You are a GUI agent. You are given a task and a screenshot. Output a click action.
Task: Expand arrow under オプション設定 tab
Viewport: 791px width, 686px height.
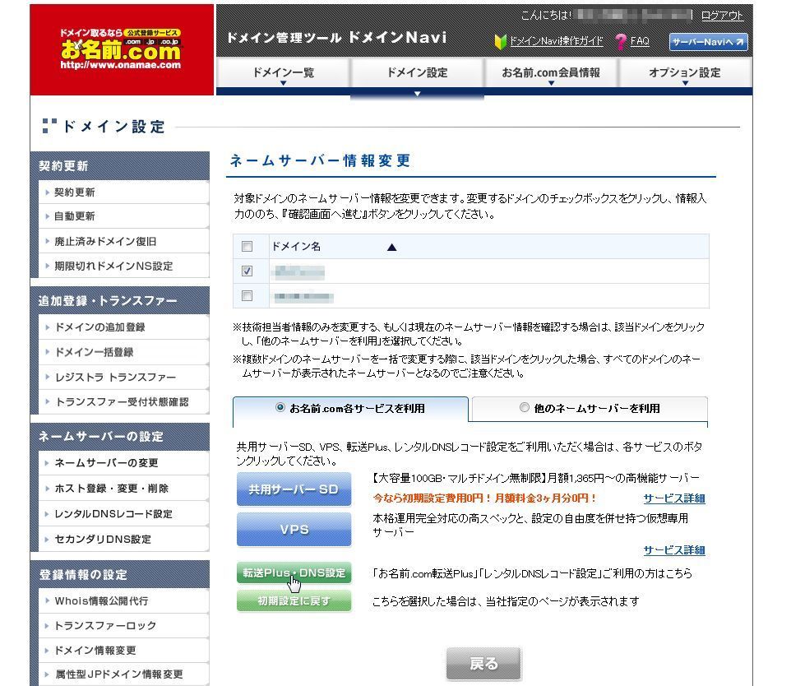coord(685,83)
